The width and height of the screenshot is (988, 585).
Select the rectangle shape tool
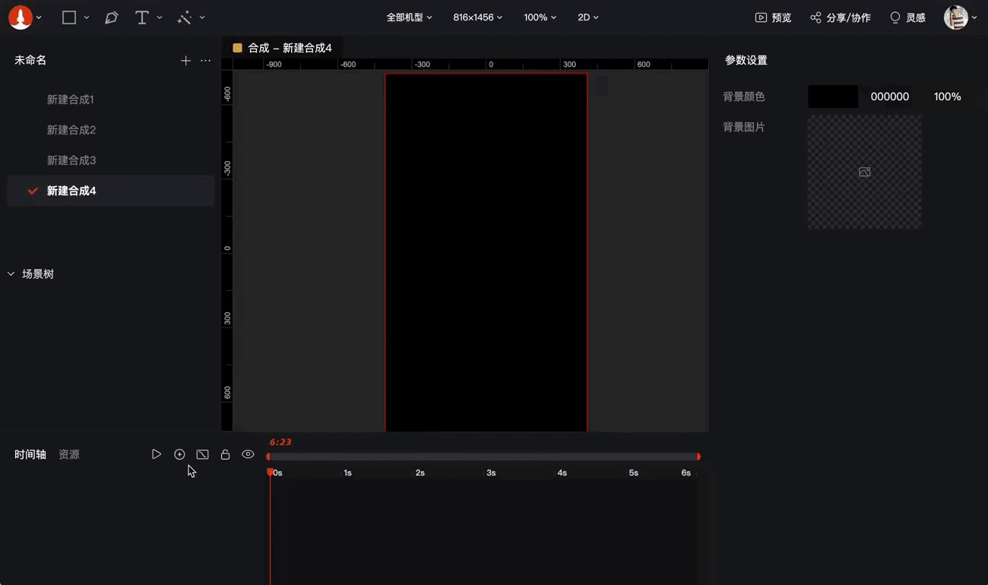point(69,17)
